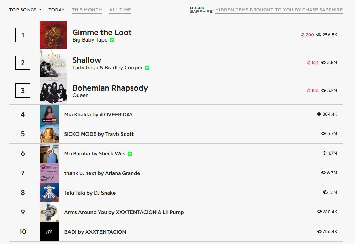Open Astroworld cover thumbnail for SICKO MODE
Image resolution: width=355 pixels, height=244 pixels.
[x=49, y=134]
